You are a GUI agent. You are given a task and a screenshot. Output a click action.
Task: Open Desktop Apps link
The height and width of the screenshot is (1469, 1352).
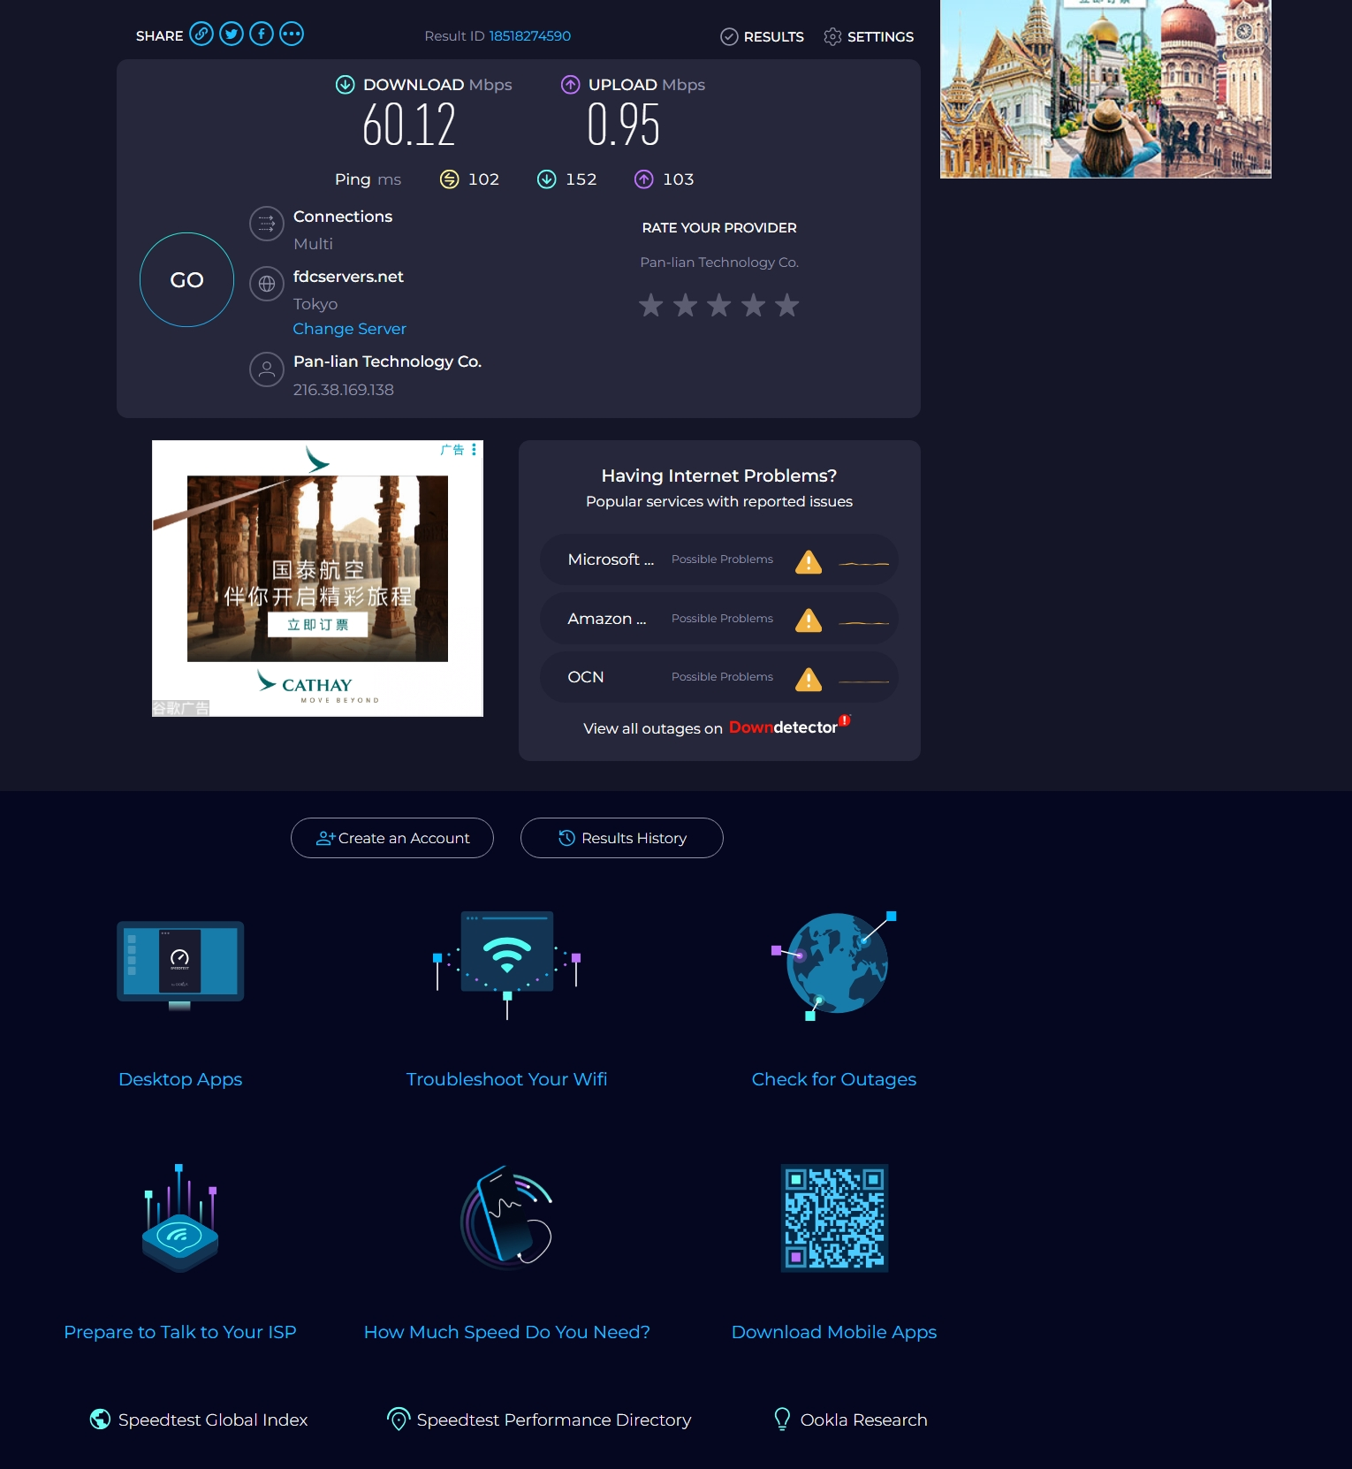(180, 1079)
